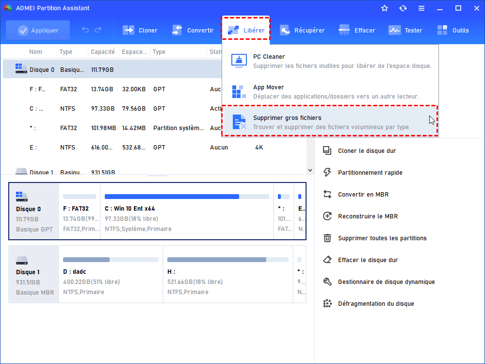Screen dimensions: 485x364
Task: Select Convertir en MBR action
Action: (363, 195)
